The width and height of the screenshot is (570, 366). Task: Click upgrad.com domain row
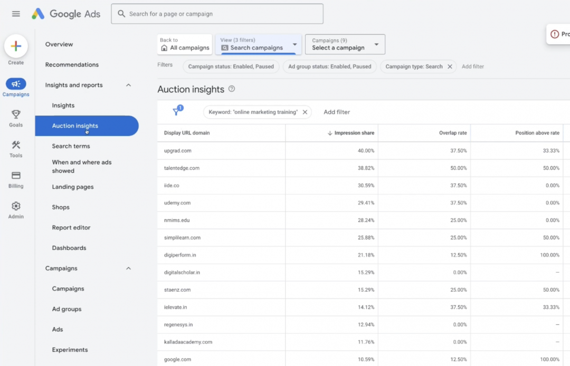pyautogui.click(x=177, y=151)
